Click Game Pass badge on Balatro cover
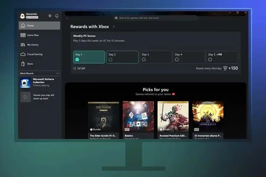266x177 pixels. click(127, 130)
